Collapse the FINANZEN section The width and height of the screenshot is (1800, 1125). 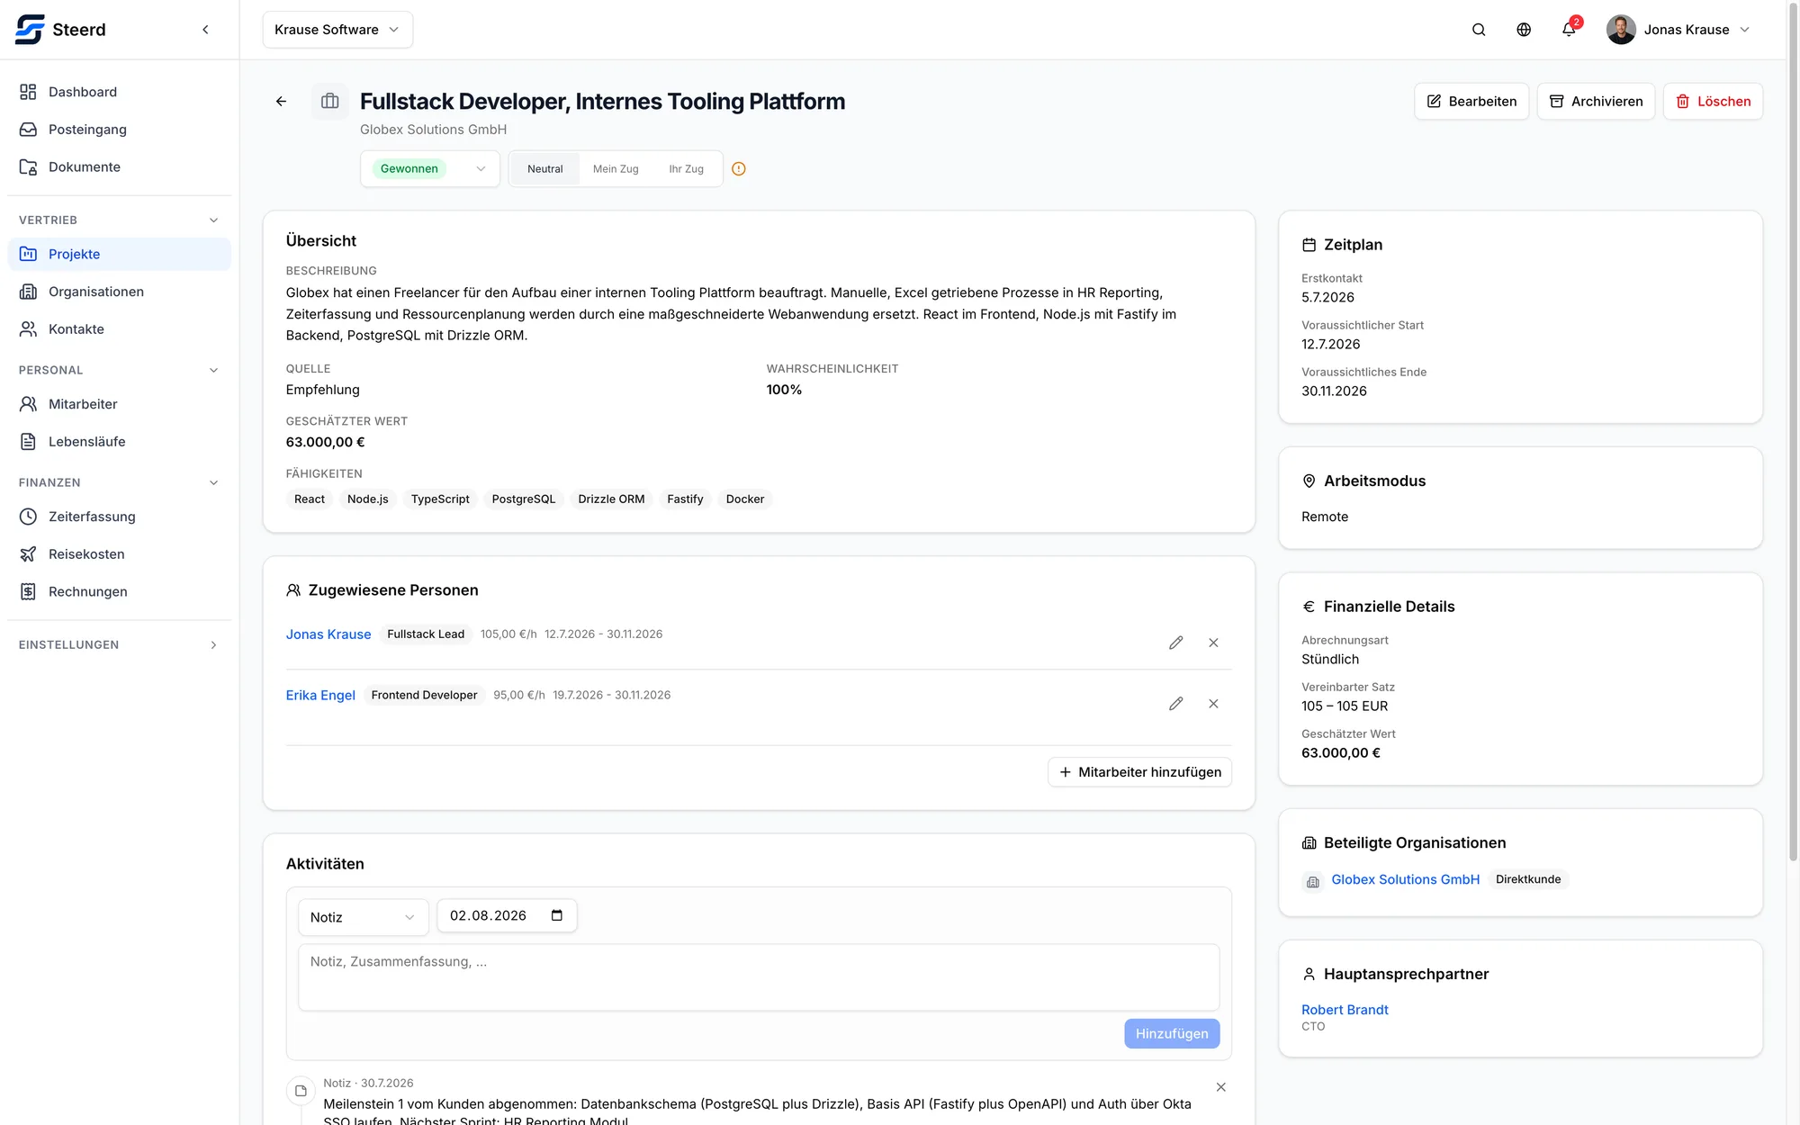[213, 483]
